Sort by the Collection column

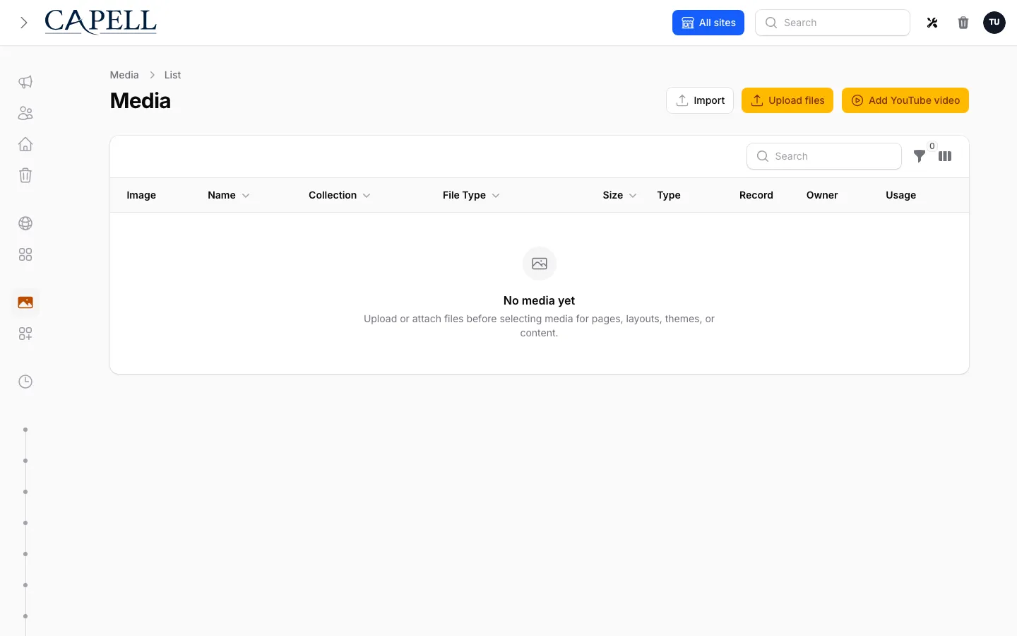pyautogui.click(x=340, y=195)
